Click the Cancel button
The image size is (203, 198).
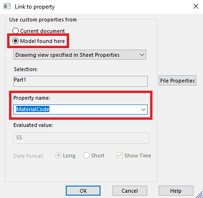[130, 191]
